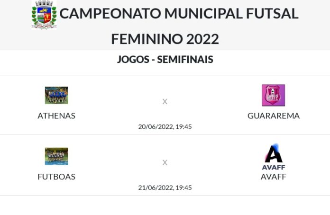Screen dimensions: 330x215
Task: Click FEMININO 2022 in the title
Action: (x=165, y=39)
